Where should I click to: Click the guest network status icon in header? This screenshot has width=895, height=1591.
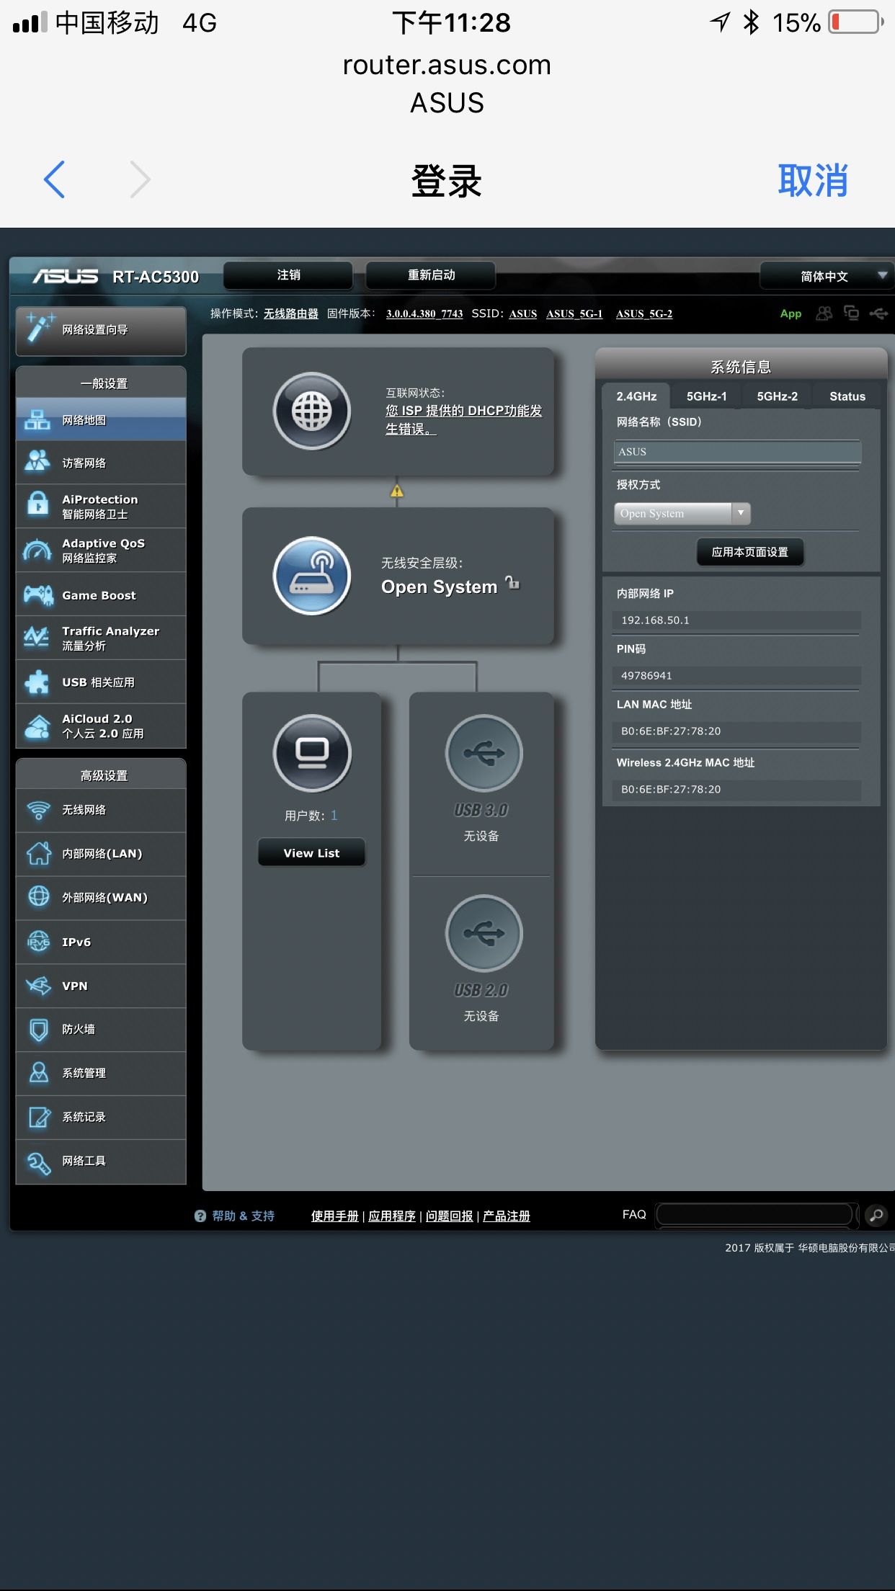tap(824, 313)
